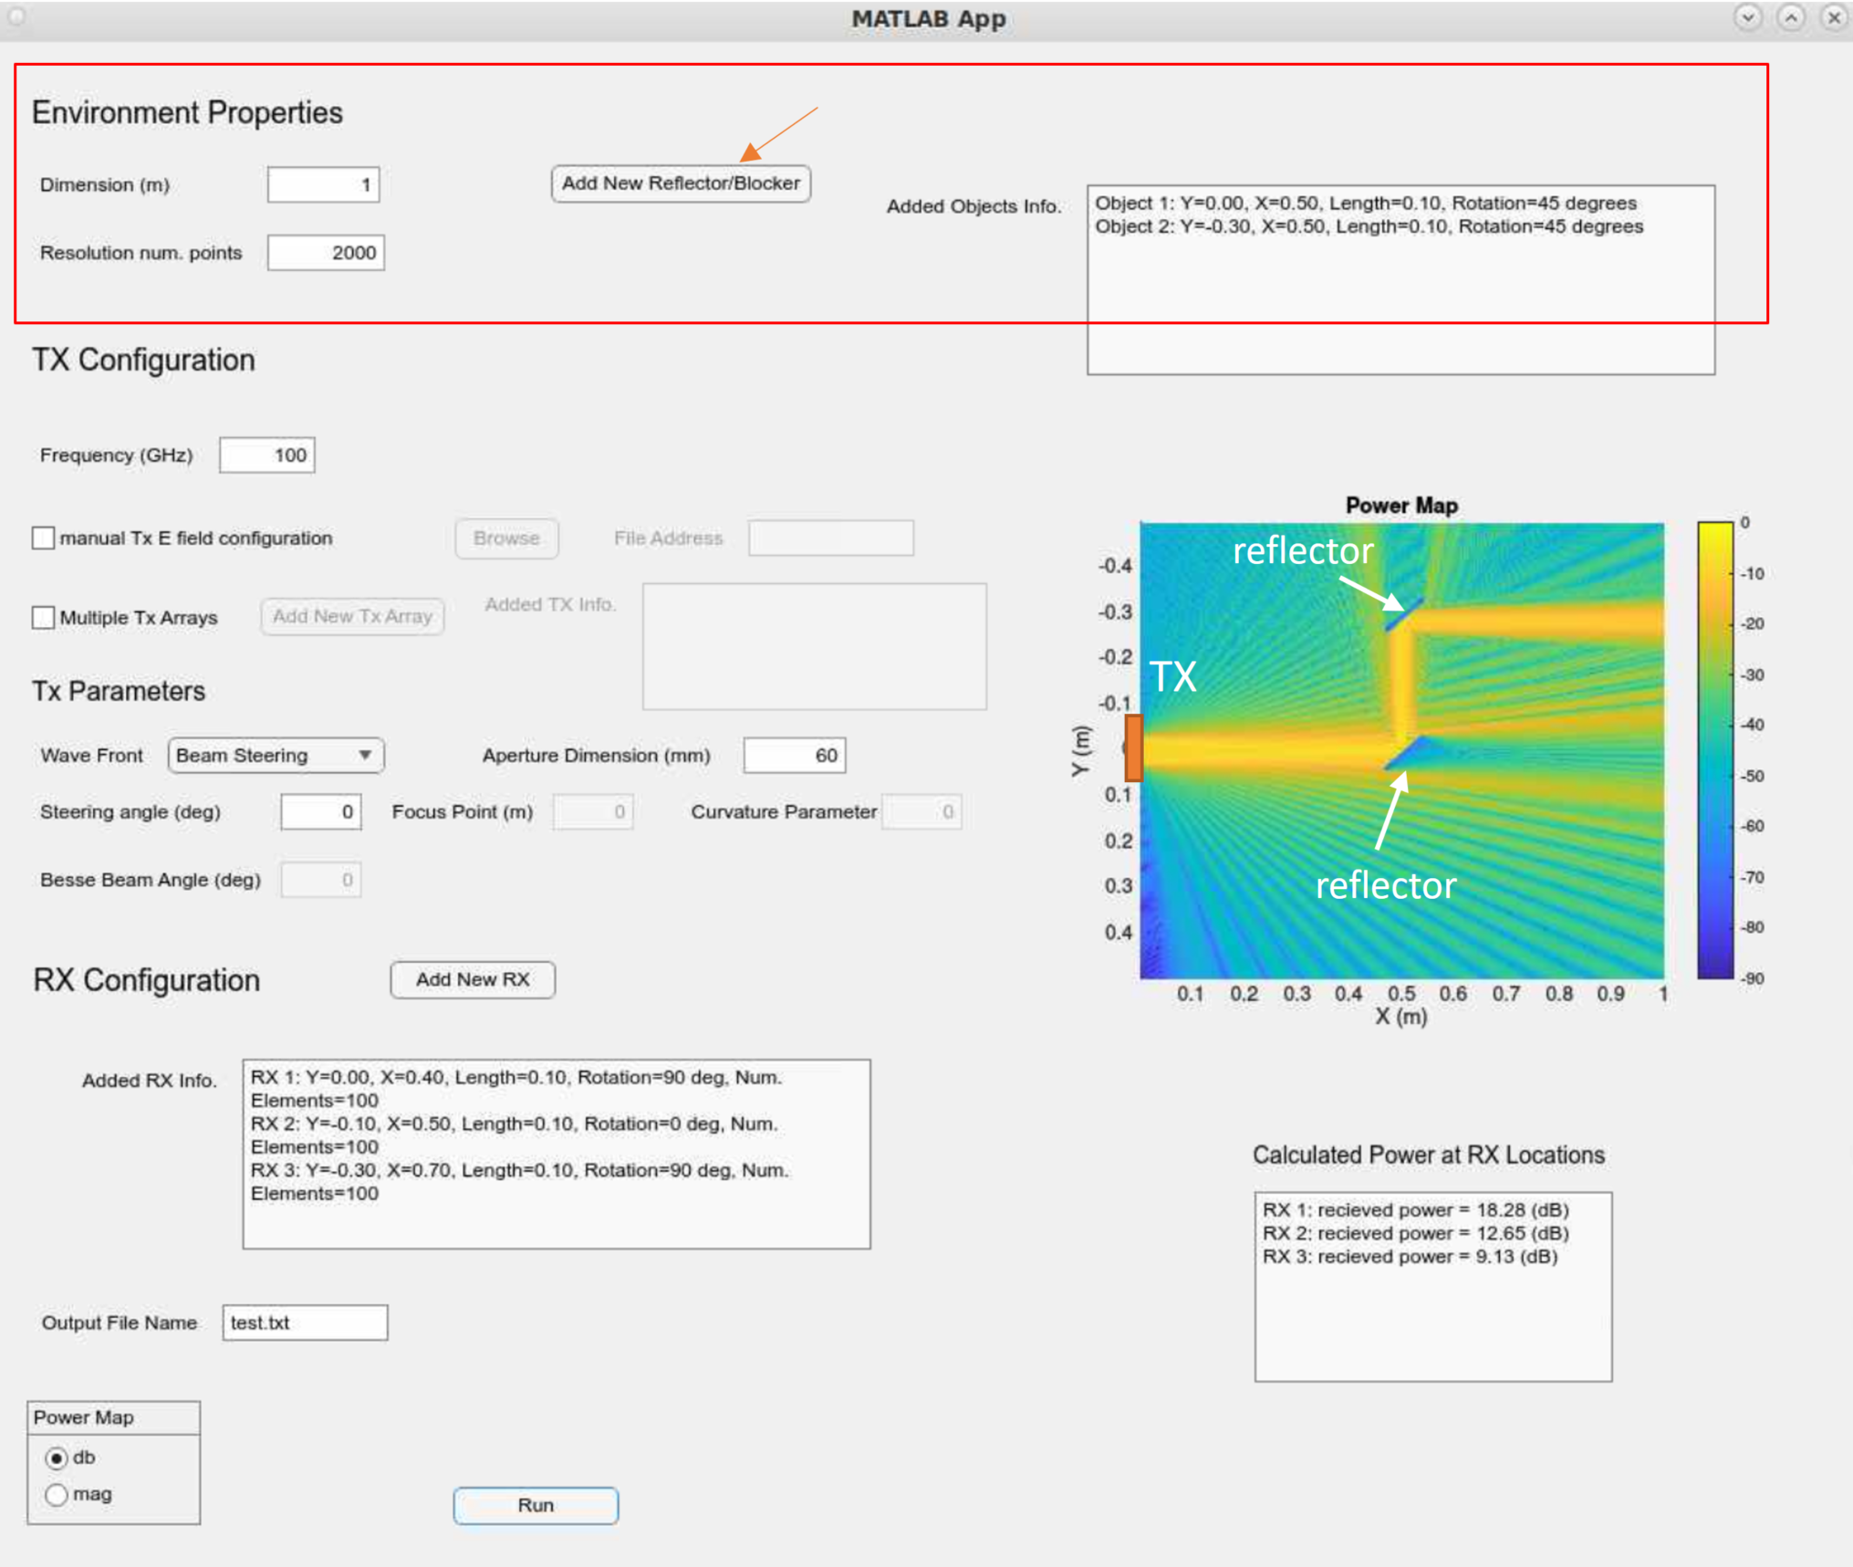Click the Added RX Info text area
The image size is (1853, 1567).
[557, 1154]
